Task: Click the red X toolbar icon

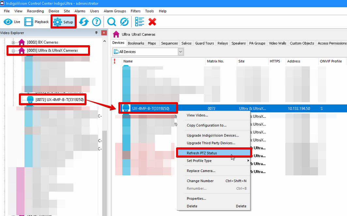Action: (152, 22)
